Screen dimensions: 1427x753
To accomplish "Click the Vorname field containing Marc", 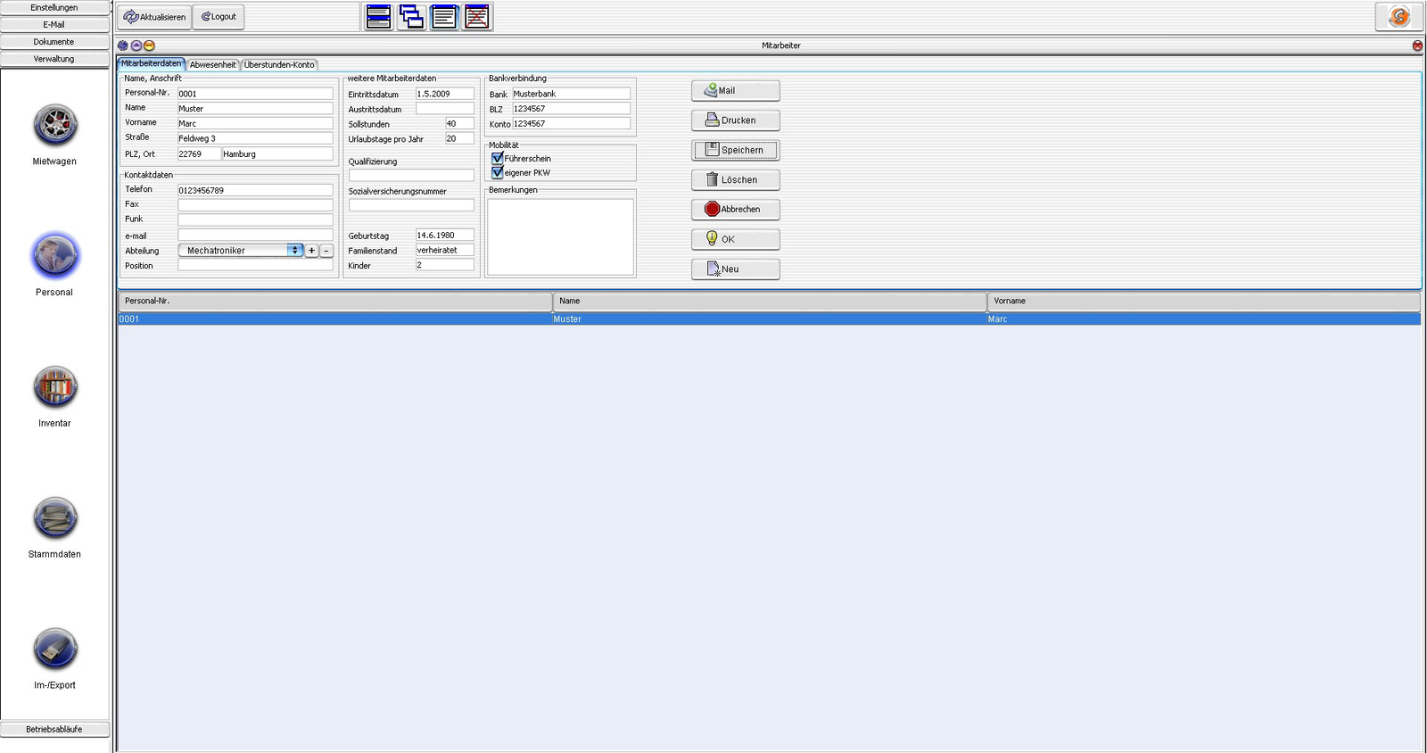I will coord(255,123).
